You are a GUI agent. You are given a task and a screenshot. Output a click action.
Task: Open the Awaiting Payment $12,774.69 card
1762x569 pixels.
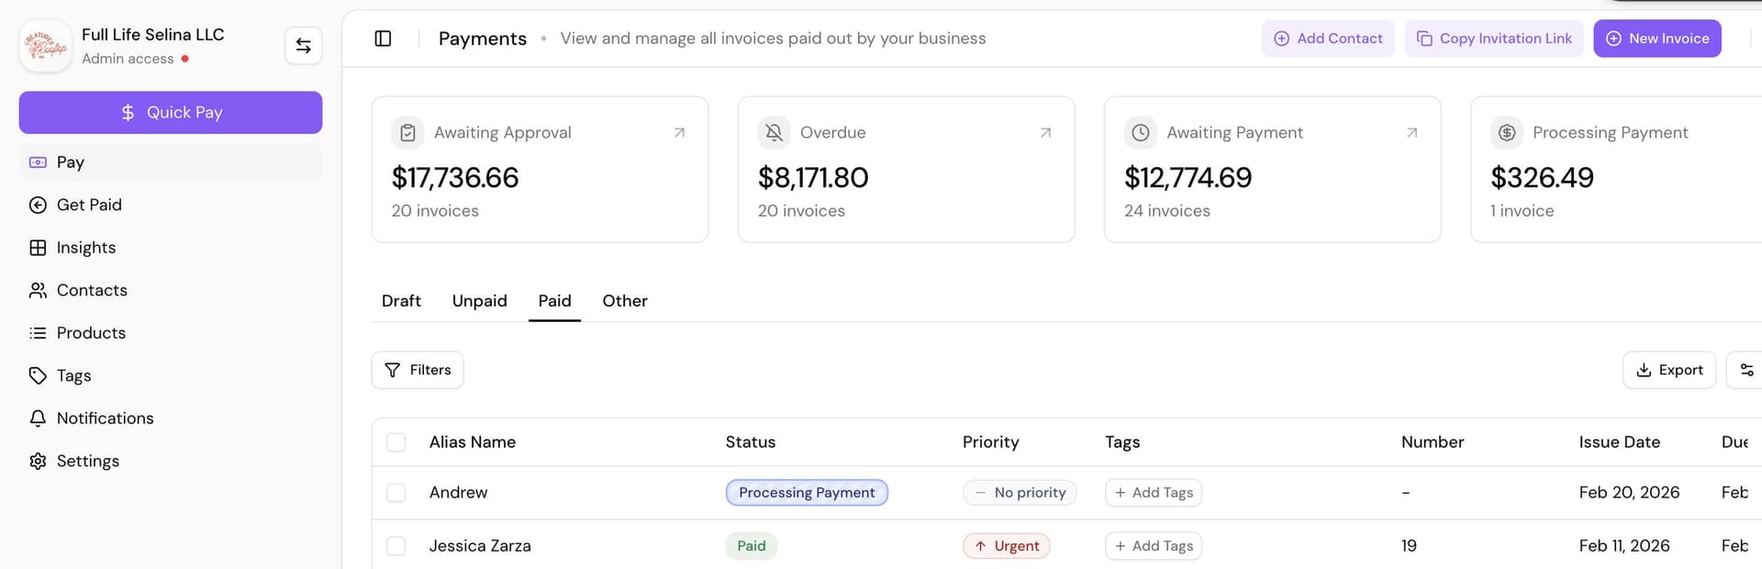coord(1272,170)
